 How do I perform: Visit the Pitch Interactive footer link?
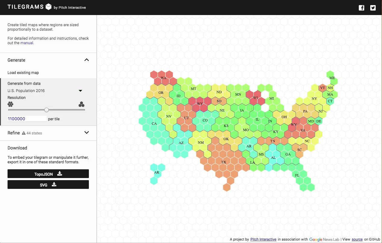coord(263,239)
